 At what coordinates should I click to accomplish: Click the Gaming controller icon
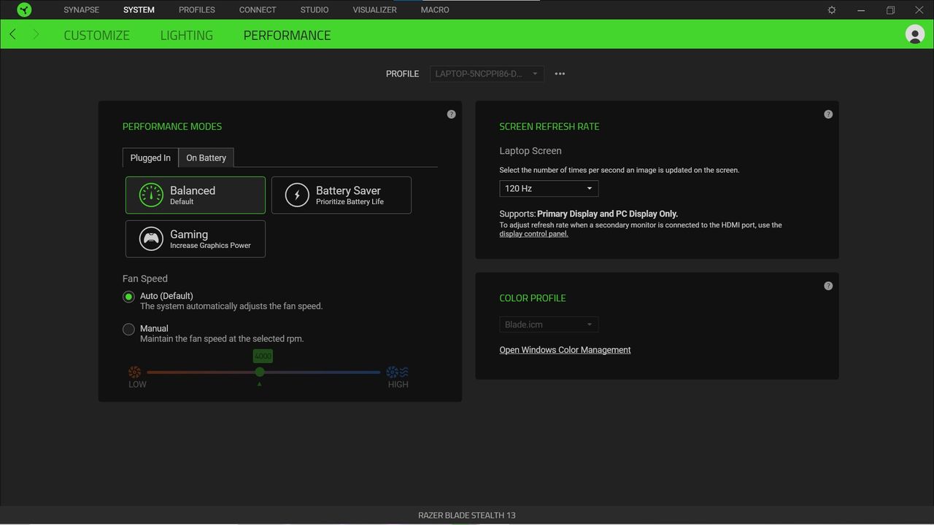[x=151, y=238]
